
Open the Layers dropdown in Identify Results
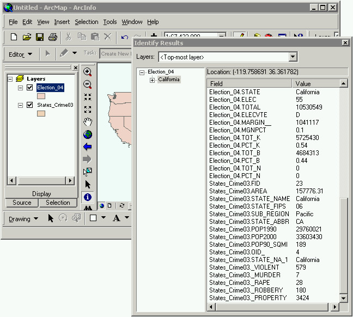click(293, 57)
